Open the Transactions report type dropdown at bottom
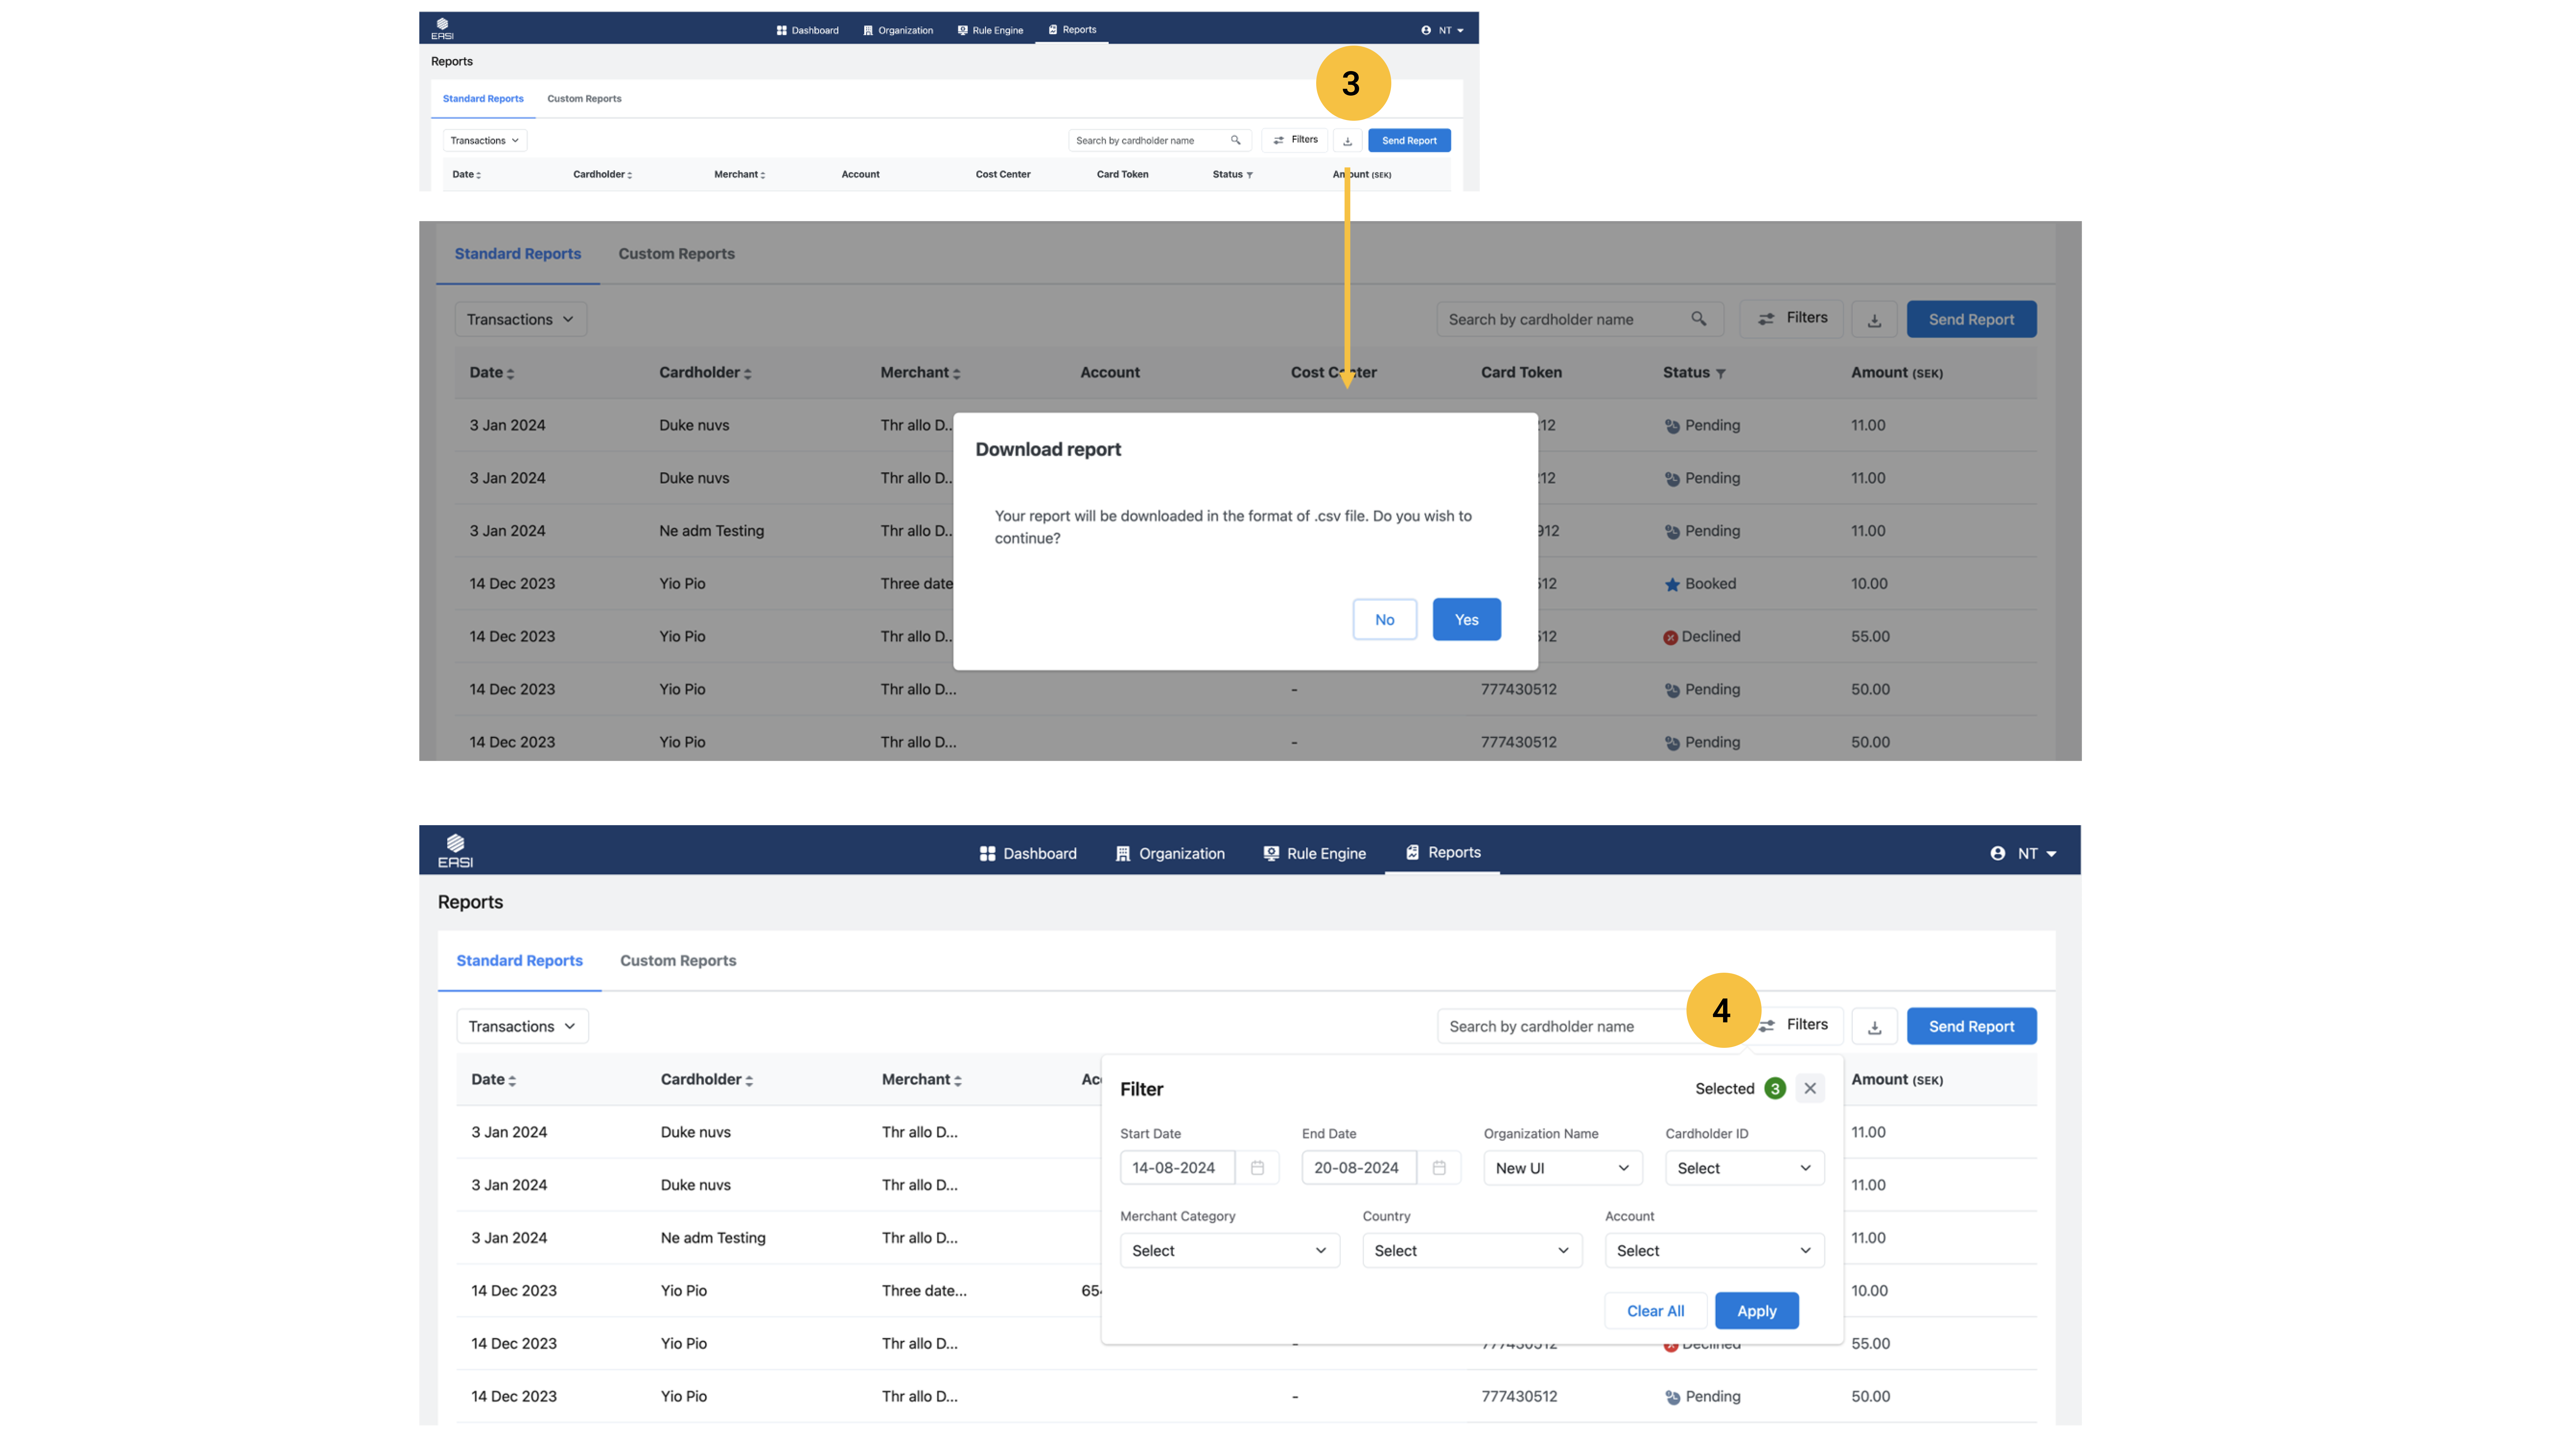Viewport: 2576px width, 1449px height. point(522,1026)
